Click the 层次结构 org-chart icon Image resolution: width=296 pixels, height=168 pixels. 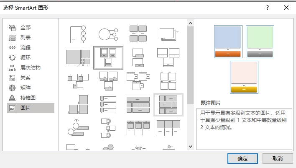(x=12, y=68)
